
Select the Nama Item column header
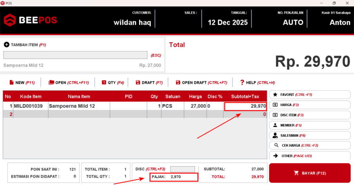pos(79,96)
